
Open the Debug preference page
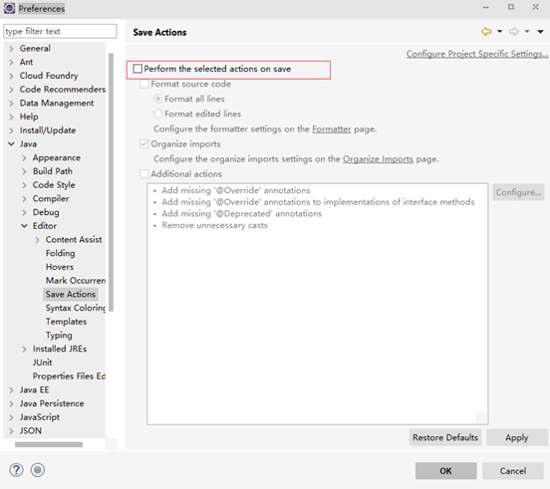coord(46,212)
